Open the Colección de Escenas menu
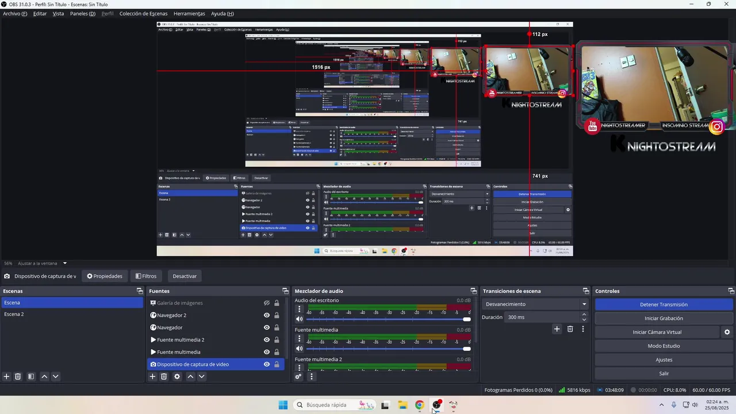 (x=143, y=13)
